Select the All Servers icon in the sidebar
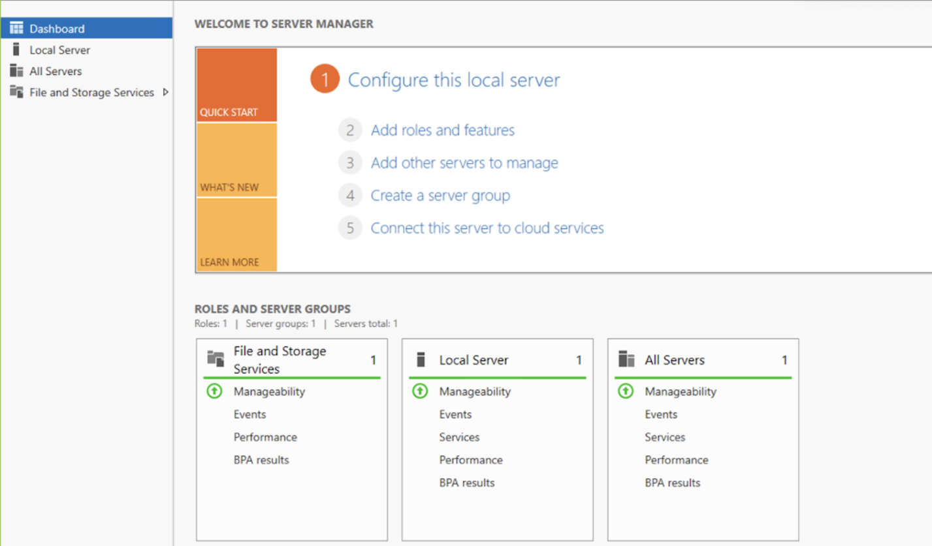Image resolution: width=932 pixels, height=546 pixels. pyautogui.click(x=16, y=71)
